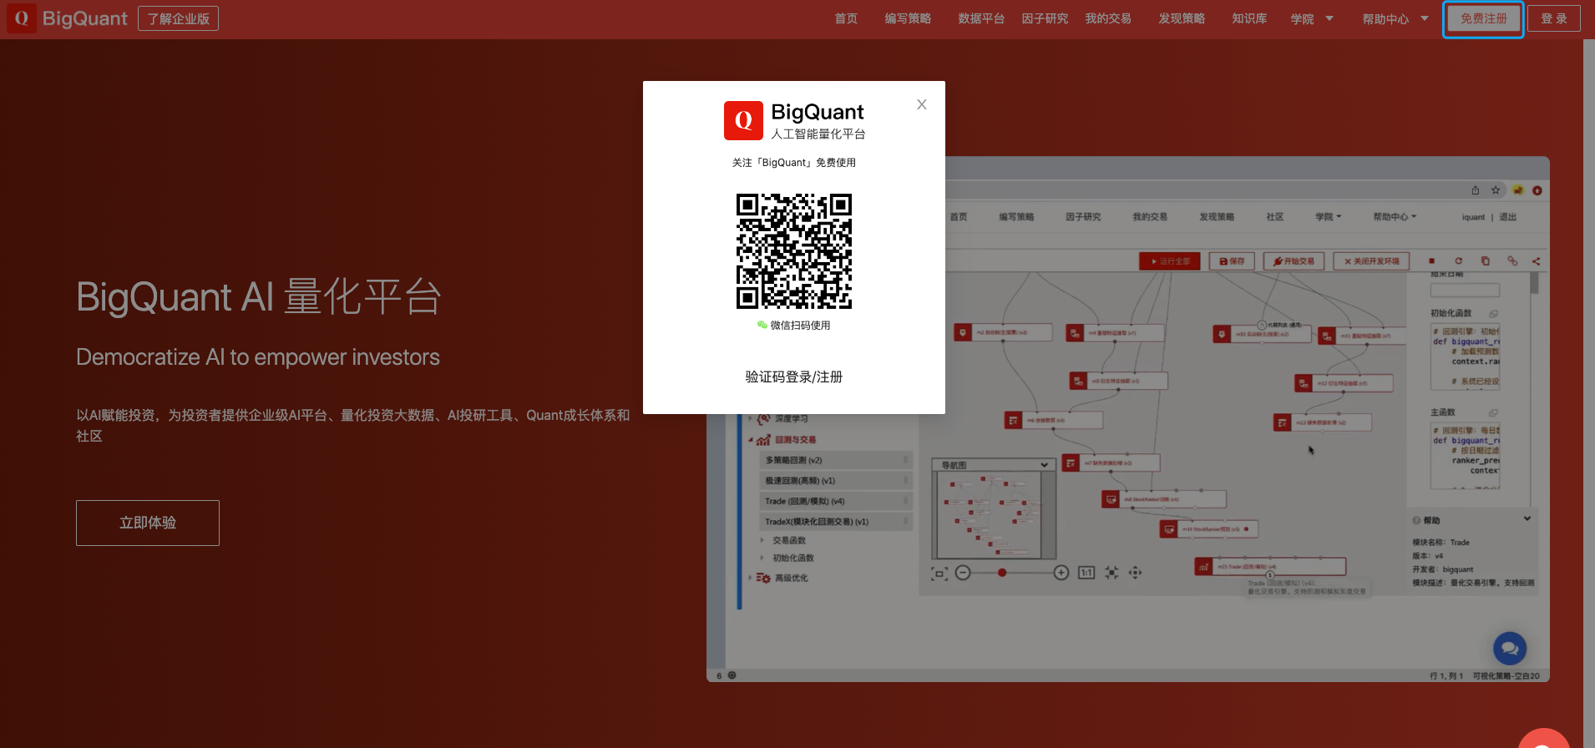
Task: Expand the 交易函数 tree node
Action: click(762, 540)
